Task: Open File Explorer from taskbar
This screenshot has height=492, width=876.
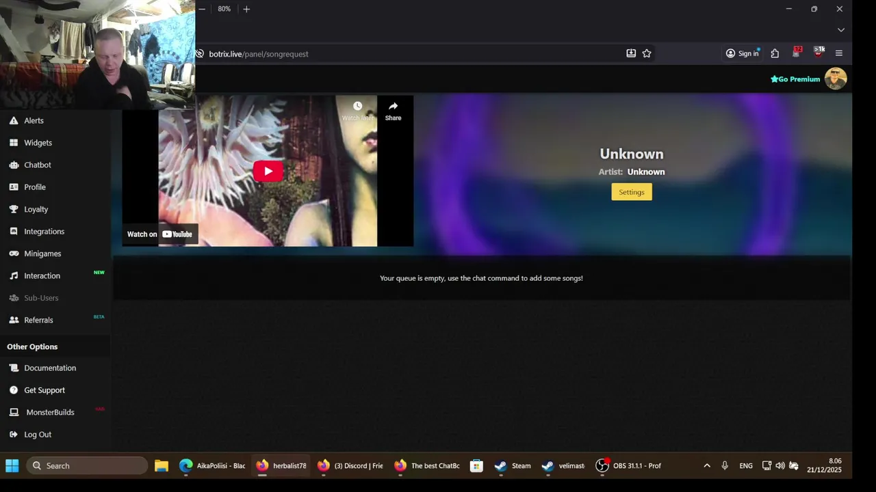Action: pyautogui.click(x=162, y=465)
